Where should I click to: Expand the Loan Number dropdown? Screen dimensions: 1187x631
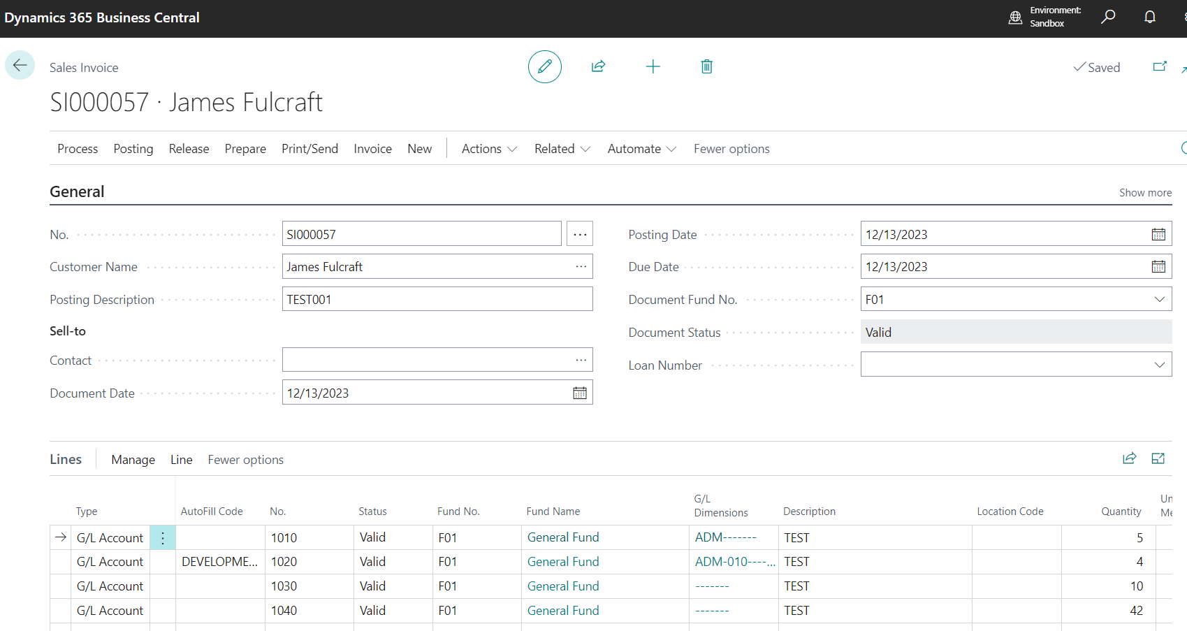click(1160, 365)
